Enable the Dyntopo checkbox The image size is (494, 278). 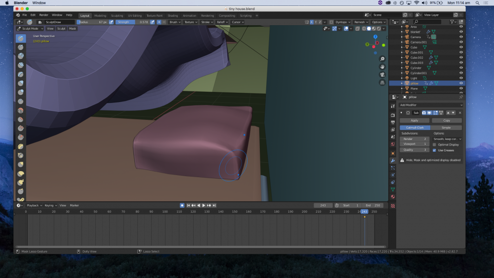pyautogui.click(x=331, y=22)
